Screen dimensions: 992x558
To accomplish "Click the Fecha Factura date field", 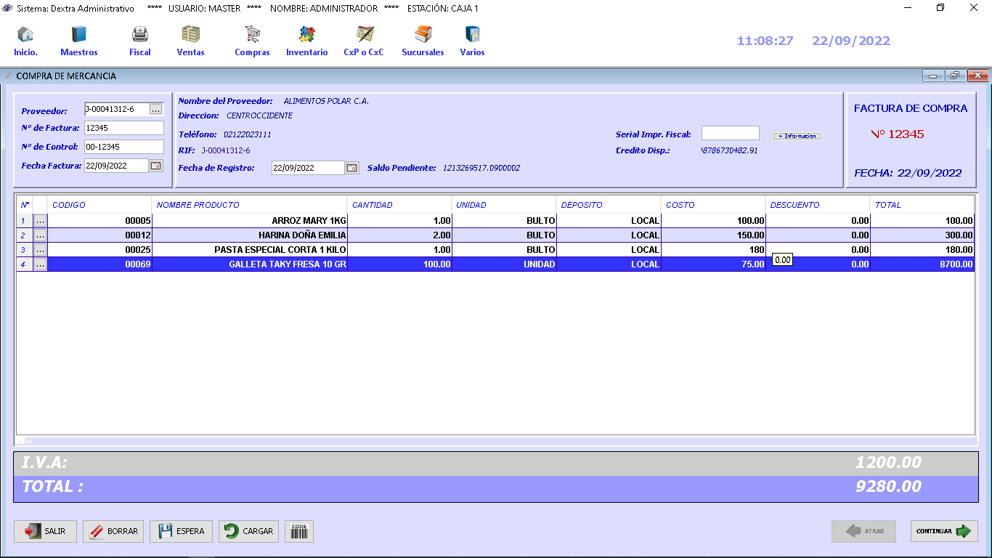I will [116, 166].
